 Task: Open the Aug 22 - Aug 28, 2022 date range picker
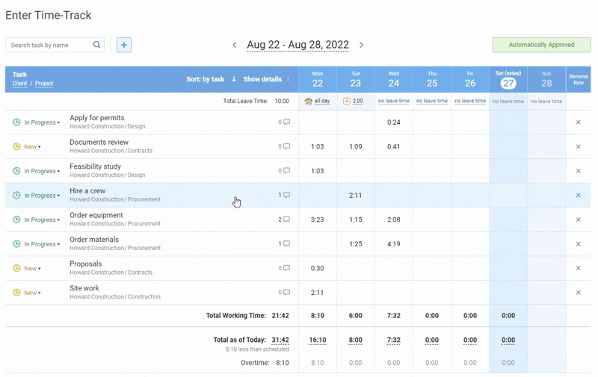coord(298,45)
